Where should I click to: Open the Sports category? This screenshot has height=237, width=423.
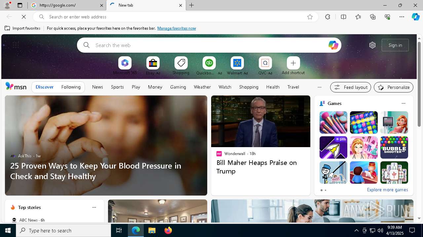117,87
